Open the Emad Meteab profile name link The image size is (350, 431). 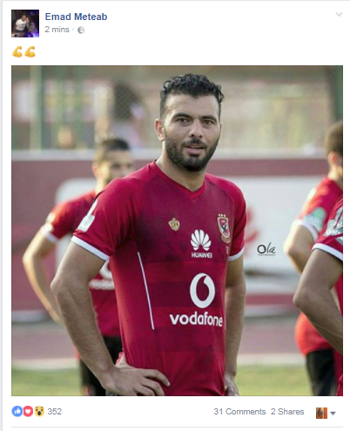(x=76, y=17)
